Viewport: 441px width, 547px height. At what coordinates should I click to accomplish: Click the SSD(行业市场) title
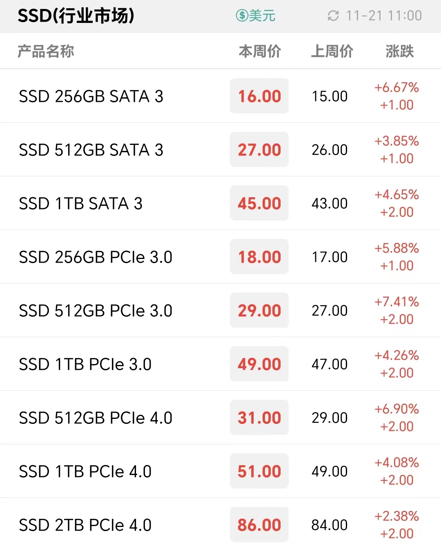pos(76,16)
